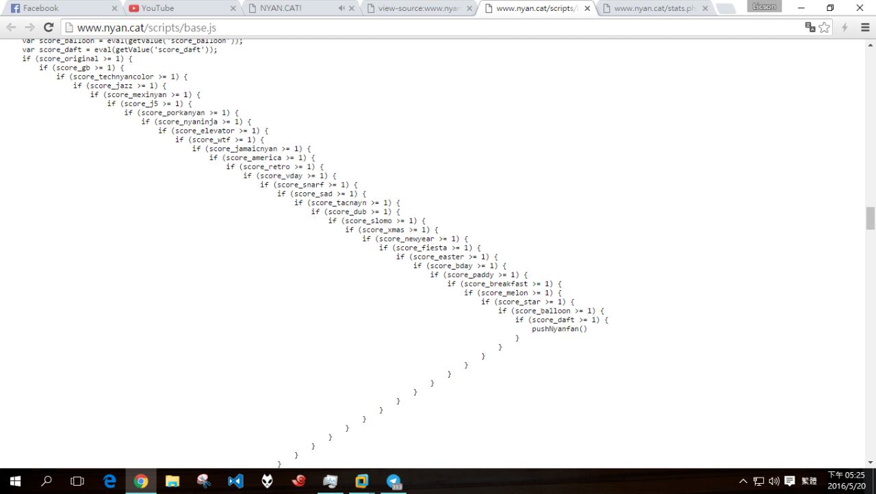Open Task View on the taskbar

(x=77, y=481)
